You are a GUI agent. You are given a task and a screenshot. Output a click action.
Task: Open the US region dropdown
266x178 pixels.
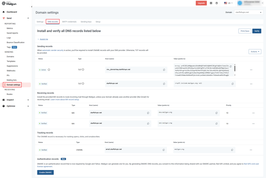pyautogui.click(x=228, y=3)
